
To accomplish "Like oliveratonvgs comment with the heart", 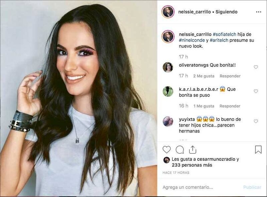I will [x=256, y=67].
